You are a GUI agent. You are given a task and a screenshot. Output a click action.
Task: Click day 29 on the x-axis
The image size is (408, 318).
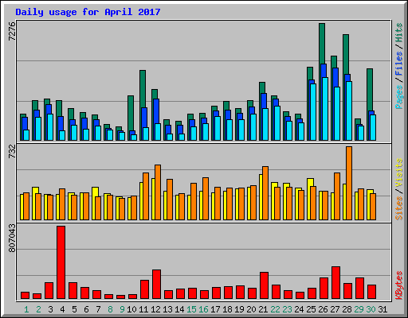coord(359,309)
